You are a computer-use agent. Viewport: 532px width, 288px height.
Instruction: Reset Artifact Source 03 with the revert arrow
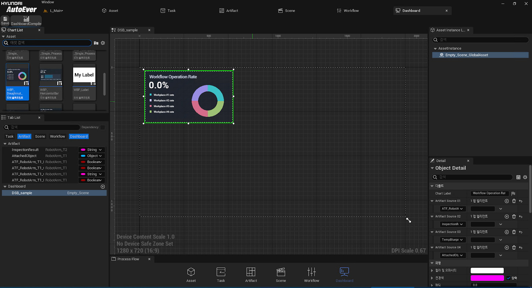coord(521,232)
